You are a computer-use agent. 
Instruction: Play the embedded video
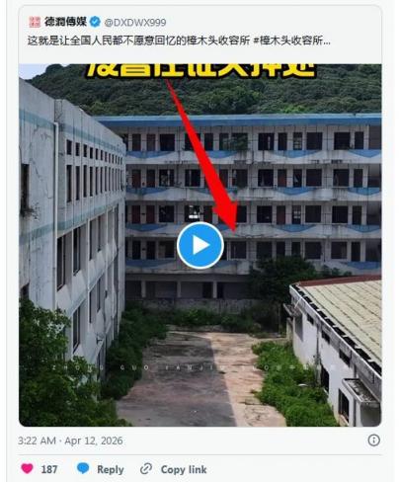tap(200, 245)
